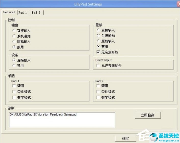This screenshot has height=143, width=180.
Task: Click the 立即检测 button
Action: tap(148, 115)
